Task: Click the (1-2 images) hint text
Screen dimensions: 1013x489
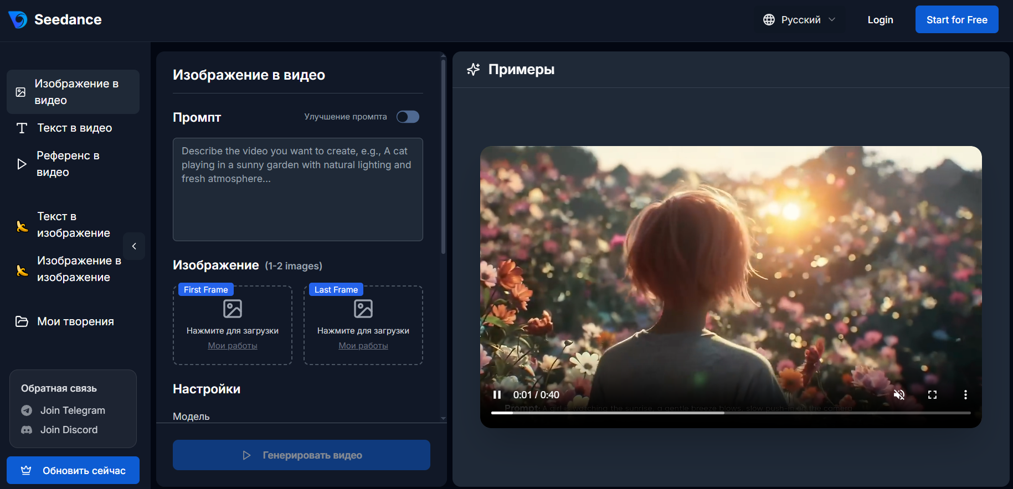Action: coord(294,266)
